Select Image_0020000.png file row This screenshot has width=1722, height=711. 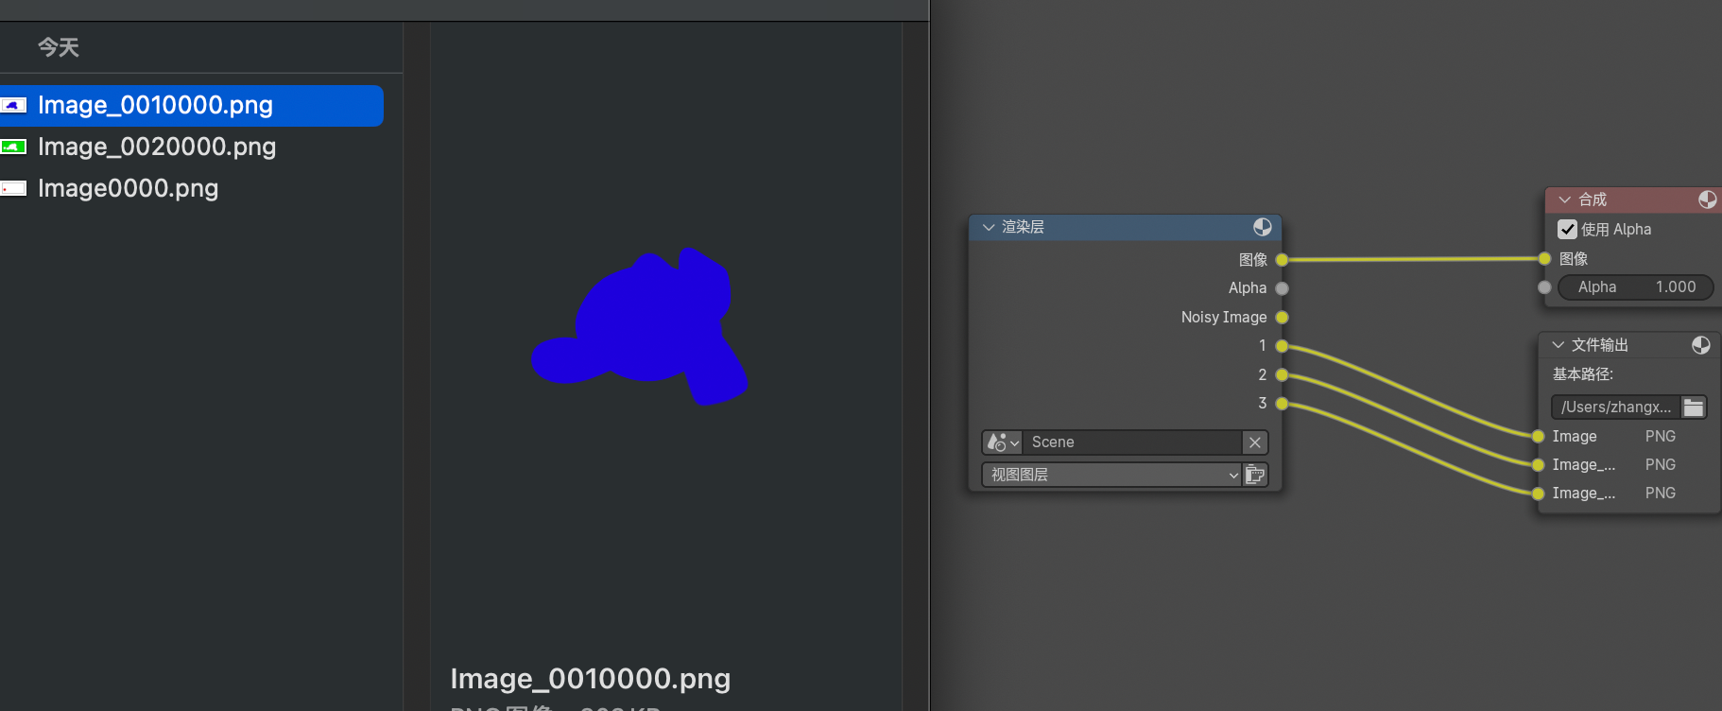tap(190, 147)
